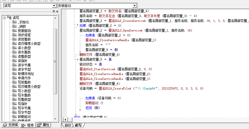The height and width of the screenshot is (129, 249).
Task: Select 读双精度小数型 in the tree
Action: point(29,44)
